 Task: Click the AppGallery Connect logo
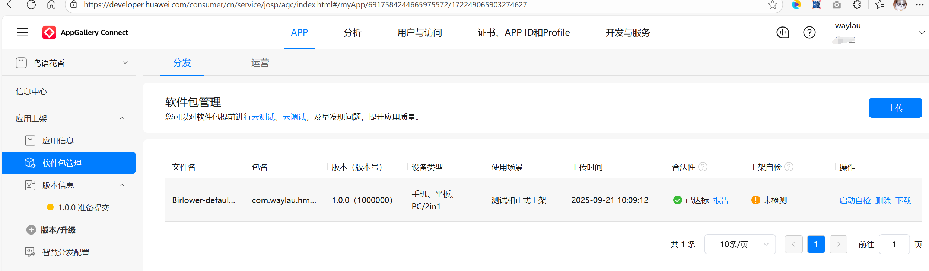point(49,33)
